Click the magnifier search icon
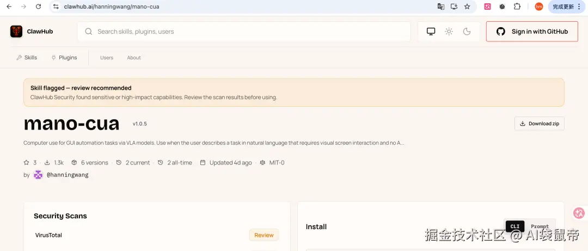Image resolution: width=588 pixels, height=251 pixels. point(89,32)
